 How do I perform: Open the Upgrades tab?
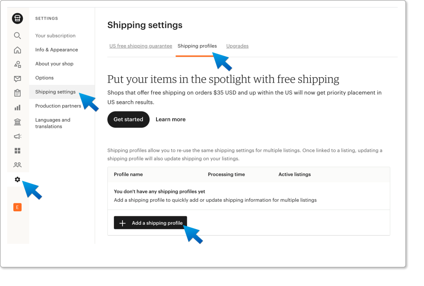[x=237, y=46]
